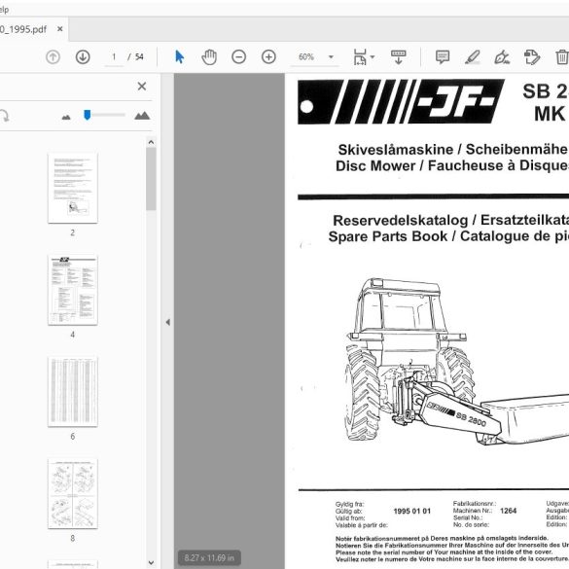Add a sticky note comment

[x=443, y=57]
